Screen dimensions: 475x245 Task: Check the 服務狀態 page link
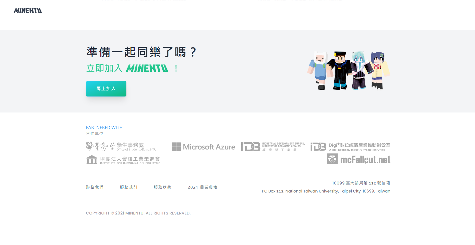click(162, 187)
